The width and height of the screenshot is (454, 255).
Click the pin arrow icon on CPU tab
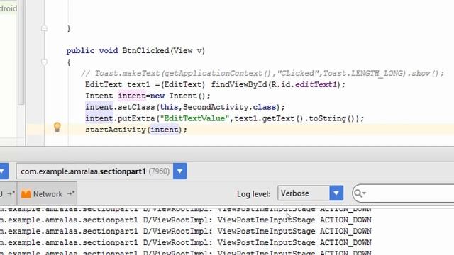pos(11,193)
